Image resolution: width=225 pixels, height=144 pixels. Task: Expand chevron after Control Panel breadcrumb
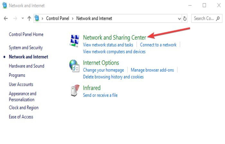[x=73, y=19]
